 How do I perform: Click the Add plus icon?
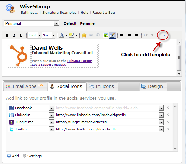tap(9, 156)
